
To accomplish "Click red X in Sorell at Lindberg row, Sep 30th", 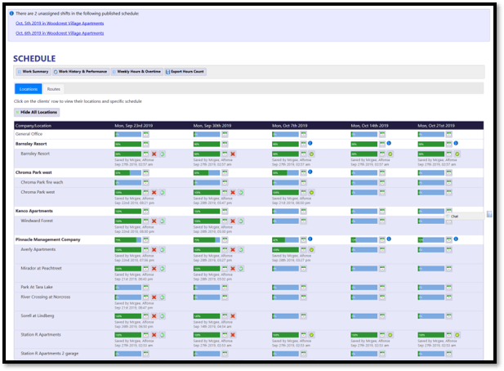I will (x=233, y=316).
